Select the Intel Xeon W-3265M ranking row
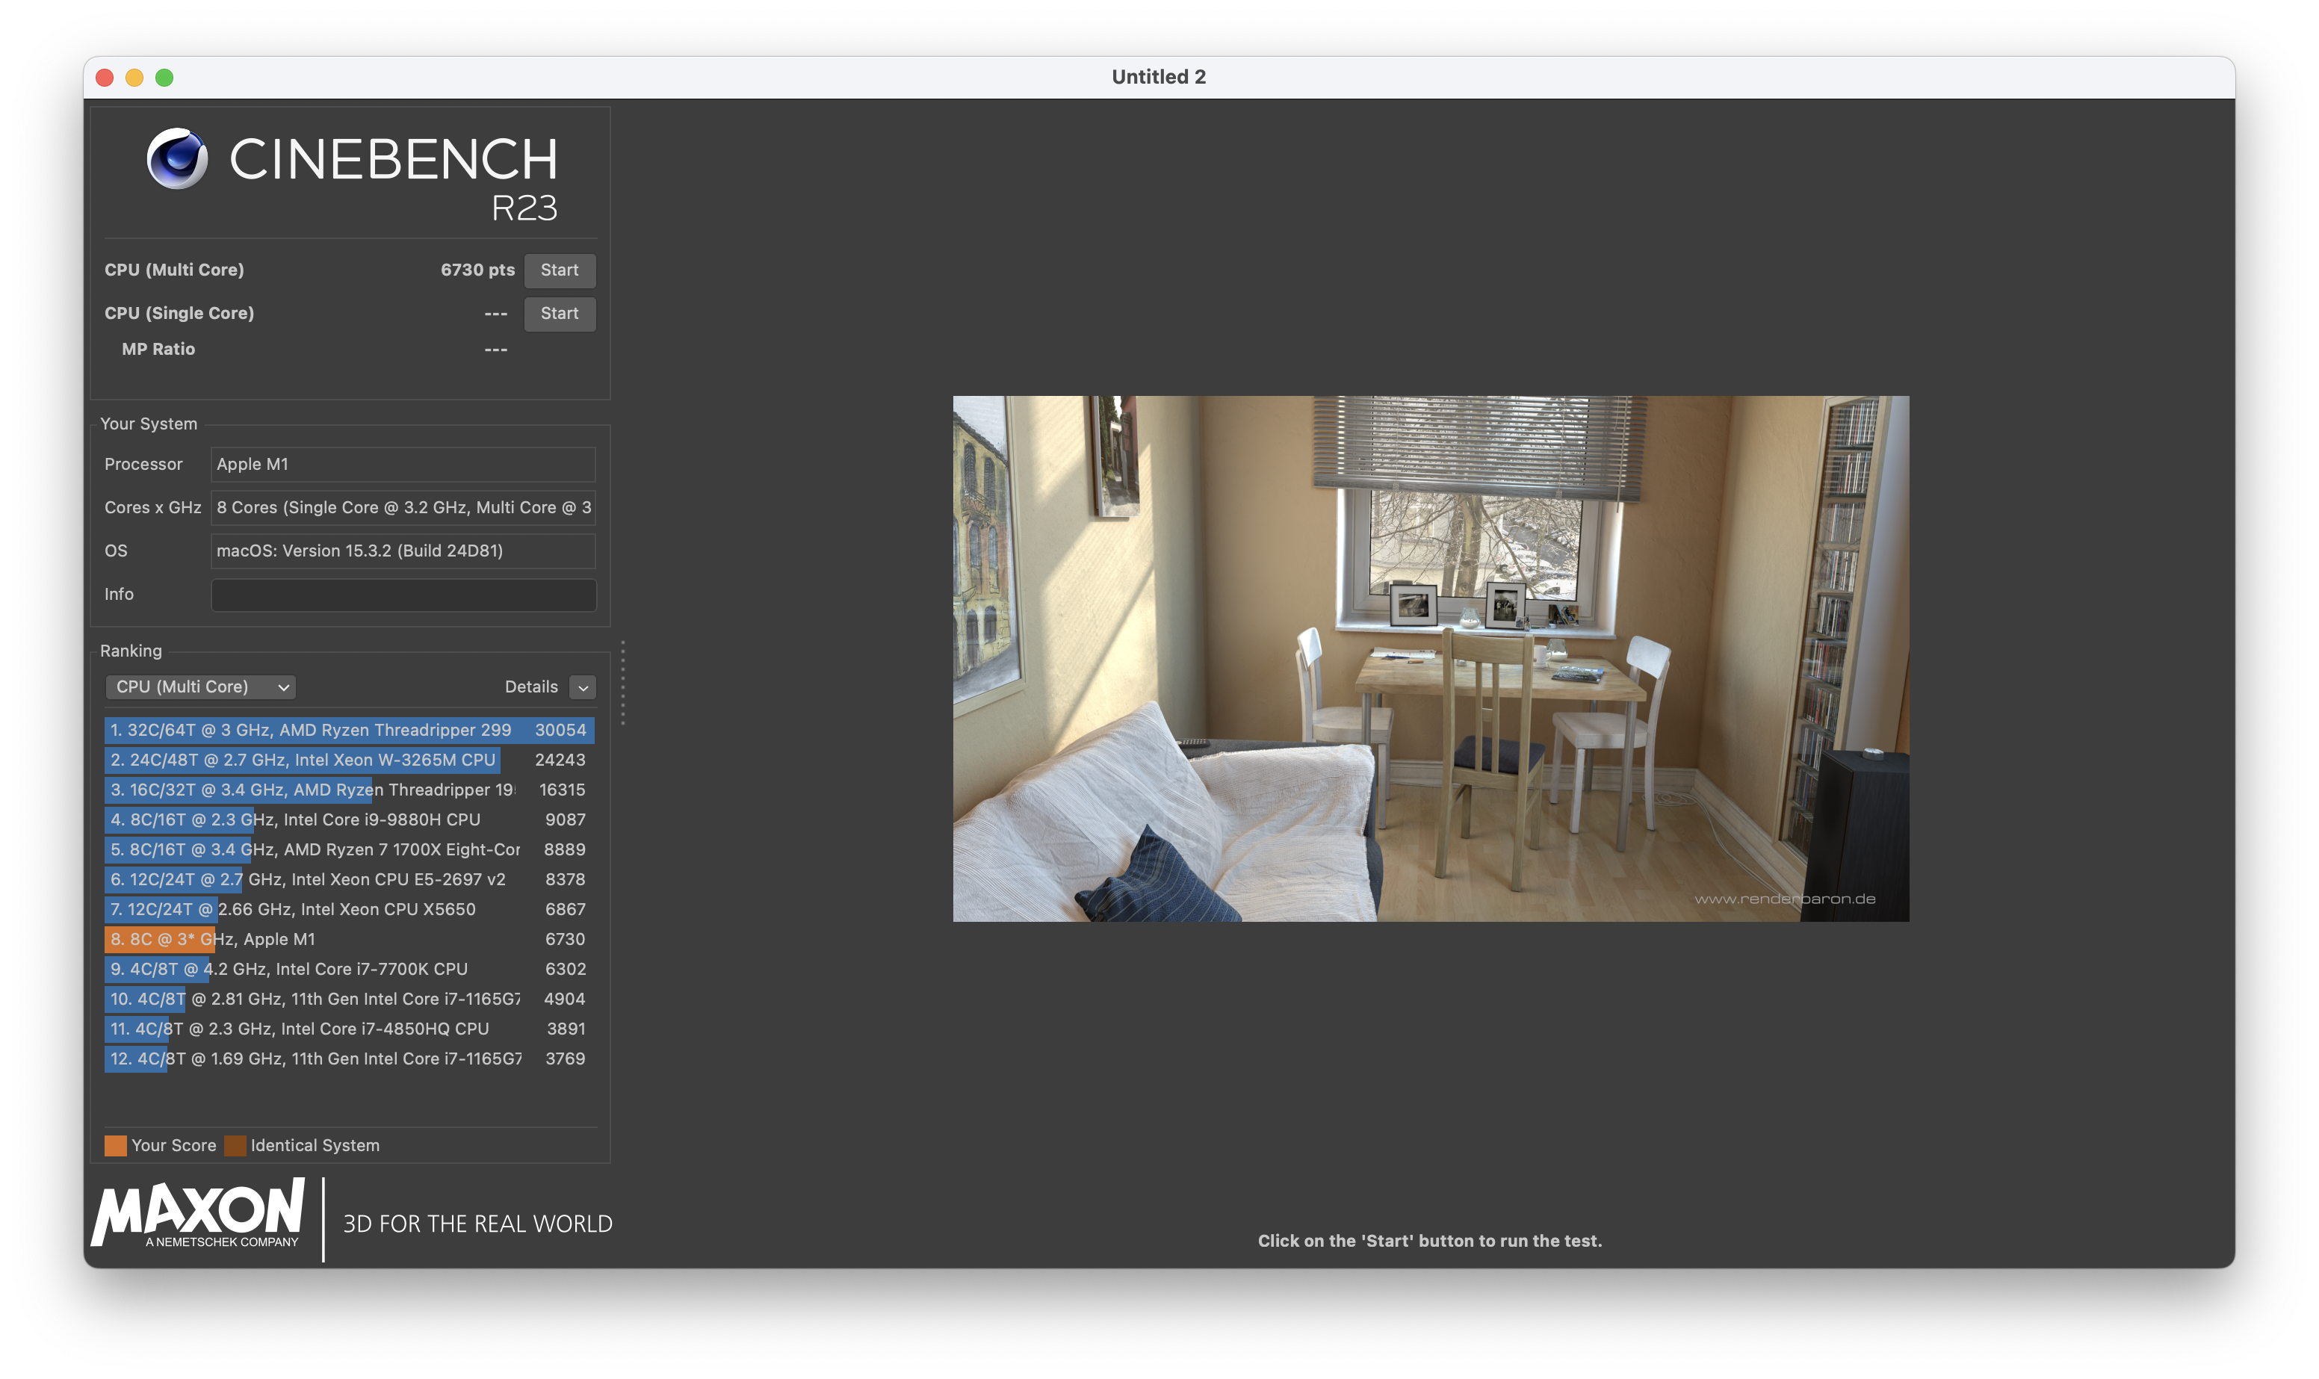Viewport: 2319px width, 1379px height. click(348, 760)
